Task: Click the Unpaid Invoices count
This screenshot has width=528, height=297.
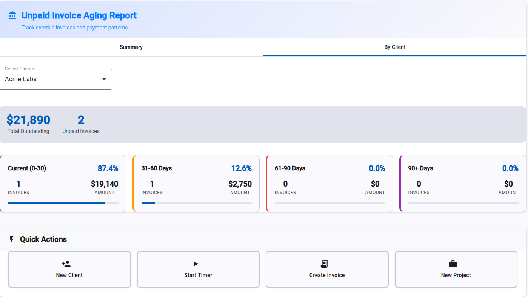Action: 81,120
